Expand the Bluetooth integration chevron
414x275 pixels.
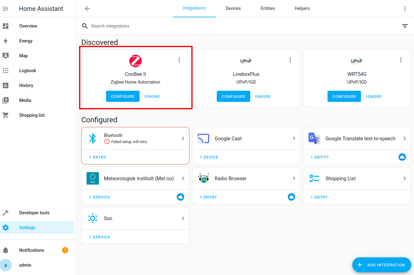(183, 138)
